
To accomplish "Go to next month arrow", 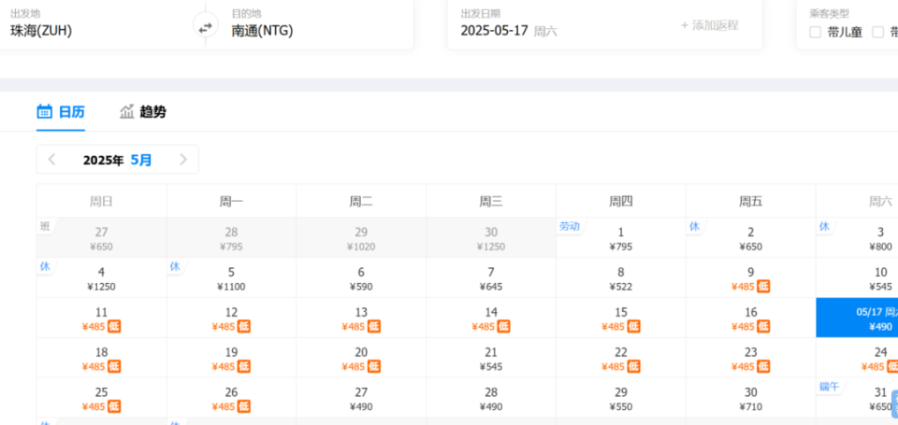I will [183, 160].
